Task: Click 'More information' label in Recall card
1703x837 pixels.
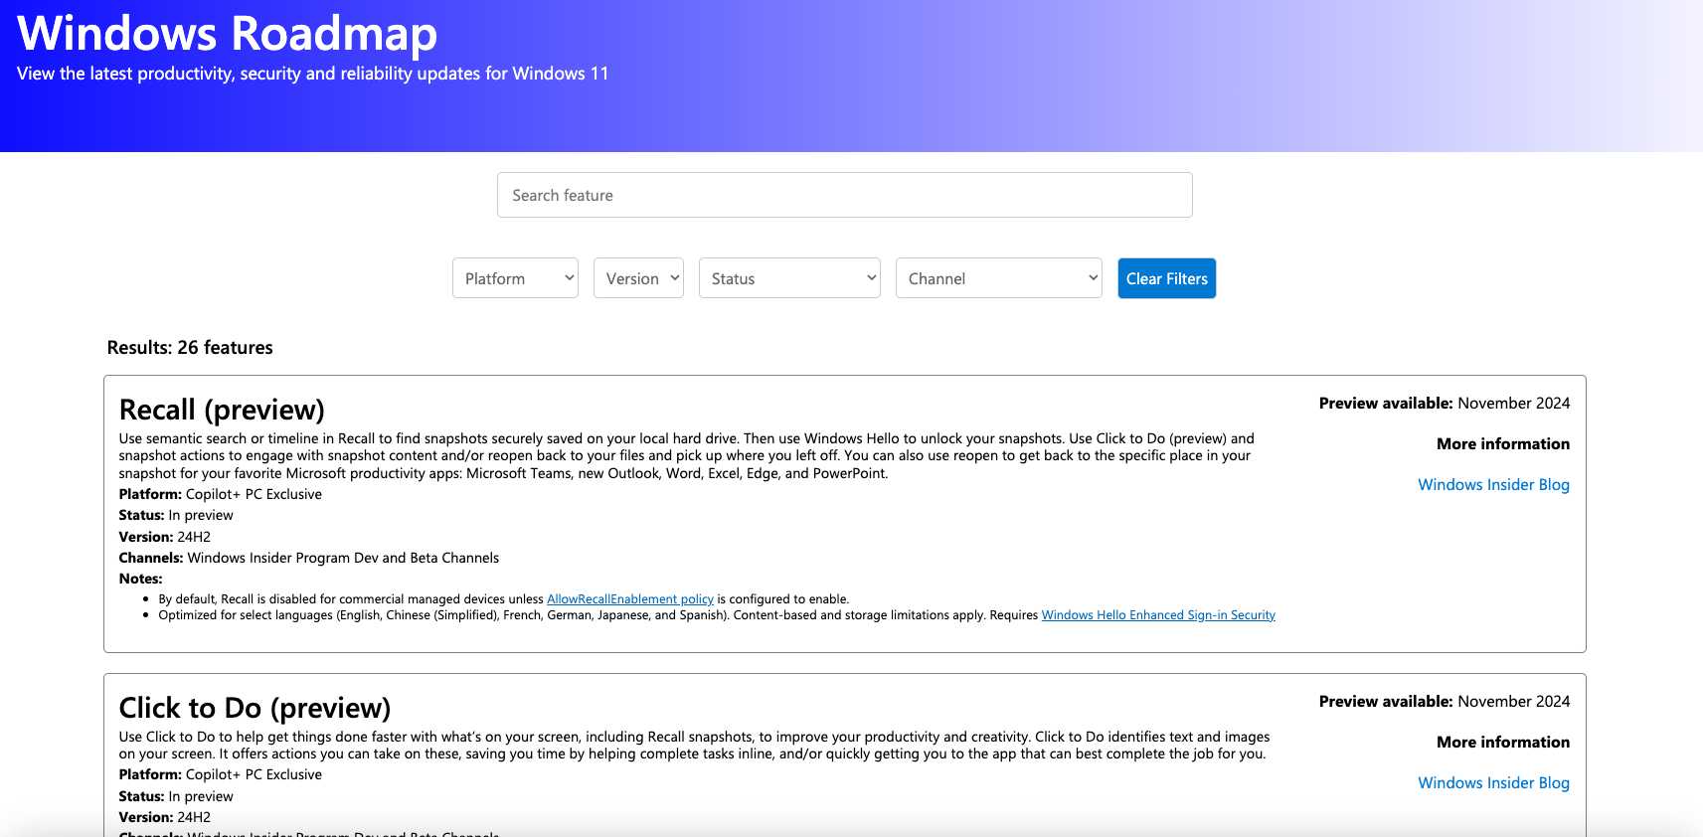Action: 1503,444
